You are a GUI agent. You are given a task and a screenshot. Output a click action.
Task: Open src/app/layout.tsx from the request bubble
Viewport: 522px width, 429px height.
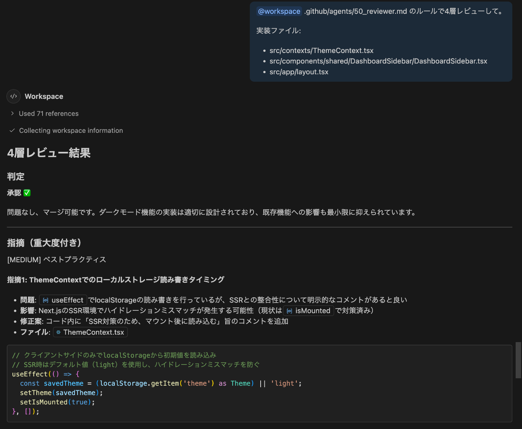[299, 72]
